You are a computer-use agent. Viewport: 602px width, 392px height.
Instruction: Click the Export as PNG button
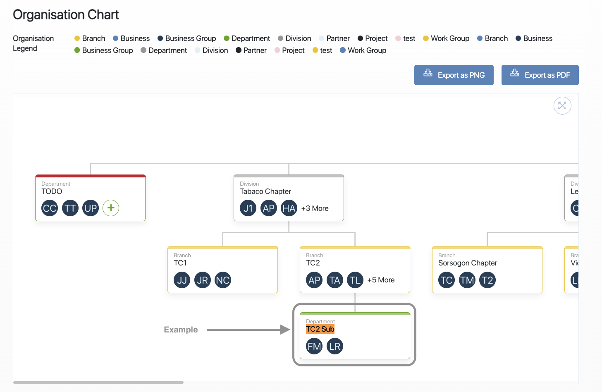(454, 75)
